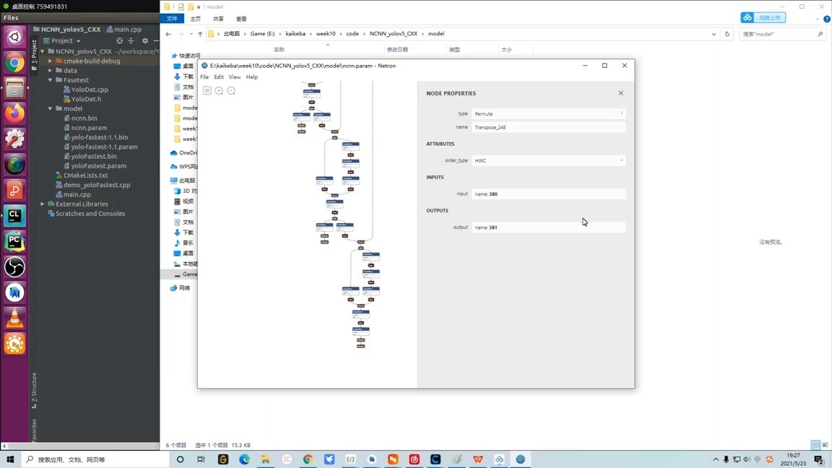The image size is (832, 468).
Task: Open the Netron Help menu
Action: [x=252, y=77]
